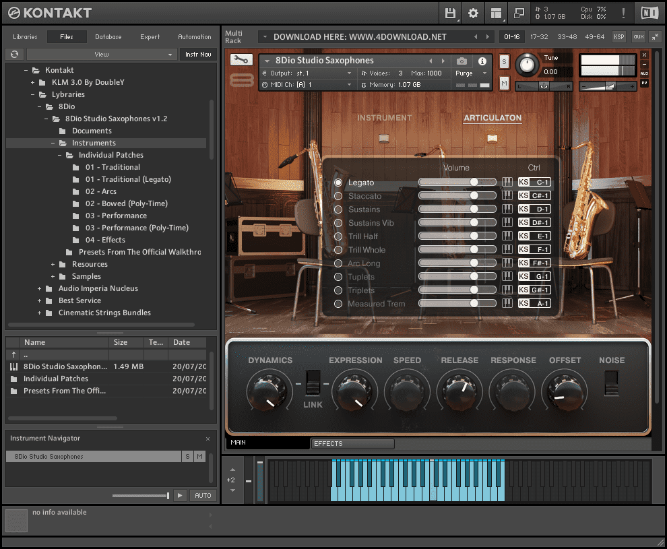Open the View dropdown in browser

coord(101,55)
